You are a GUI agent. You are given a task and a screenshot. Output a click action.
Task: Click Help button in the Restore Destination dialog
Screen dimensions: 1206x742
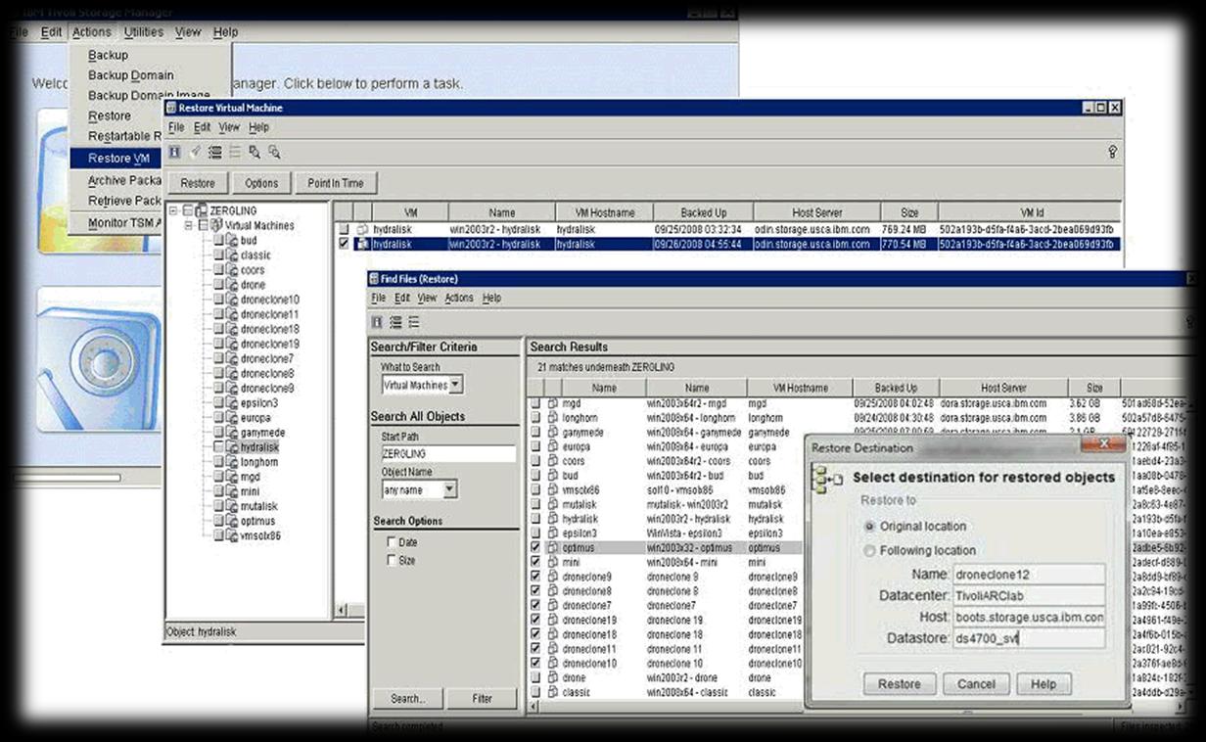point(1044,684)
